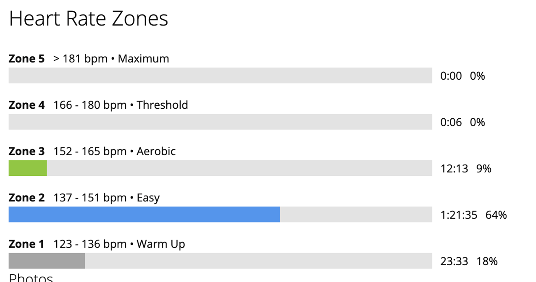Click the Heart Rate Zones heading
The image size is (536, 282).
point(88,19)
